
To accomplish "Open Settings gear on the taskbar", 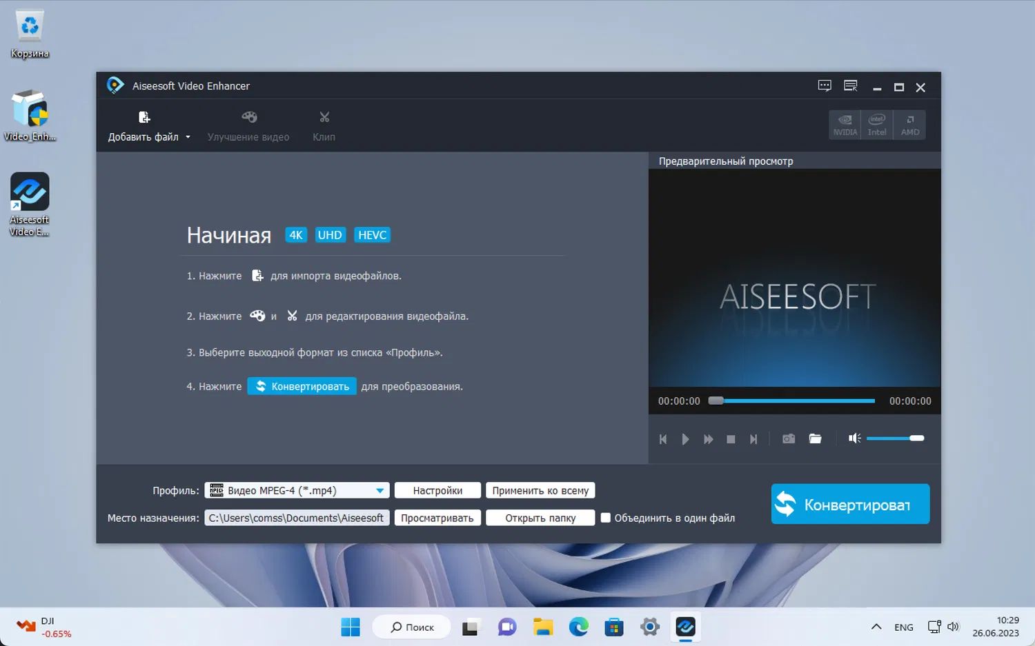I will 650,627.
